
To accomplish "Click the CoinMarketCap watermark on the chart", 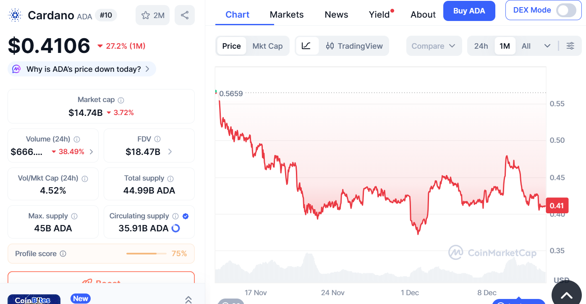I will click(493, 253).
